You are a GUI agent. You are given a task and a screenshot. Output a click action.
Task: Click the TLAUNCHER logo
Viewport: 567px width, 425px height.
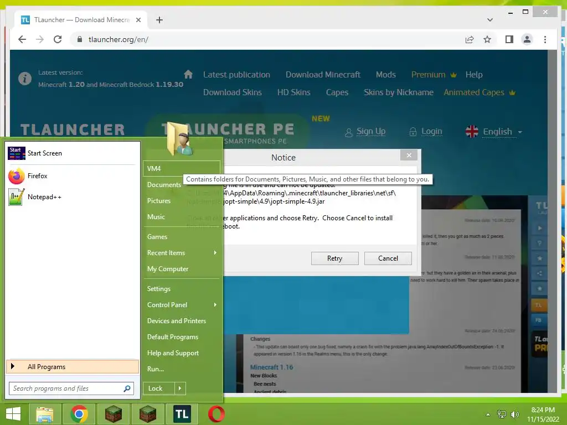click(73, 129)
